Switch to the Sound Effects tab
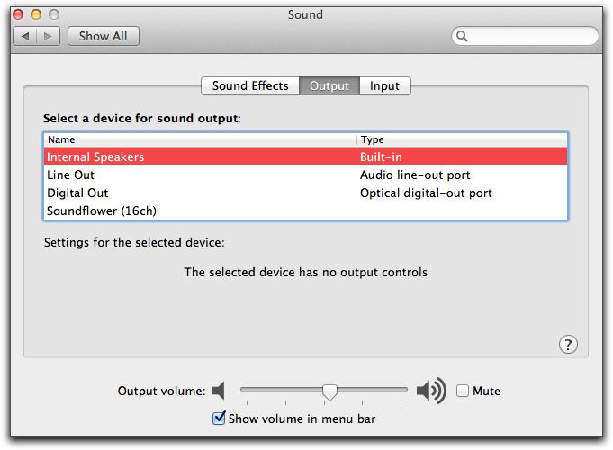 click(x=250, y=86)
